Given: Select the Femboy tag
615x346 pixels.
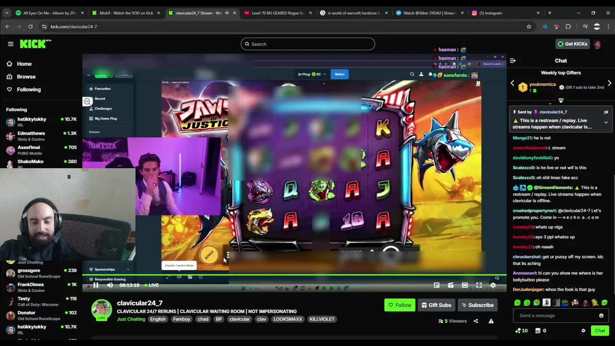Looking at the screenshot, I should [x=182, y=319].
